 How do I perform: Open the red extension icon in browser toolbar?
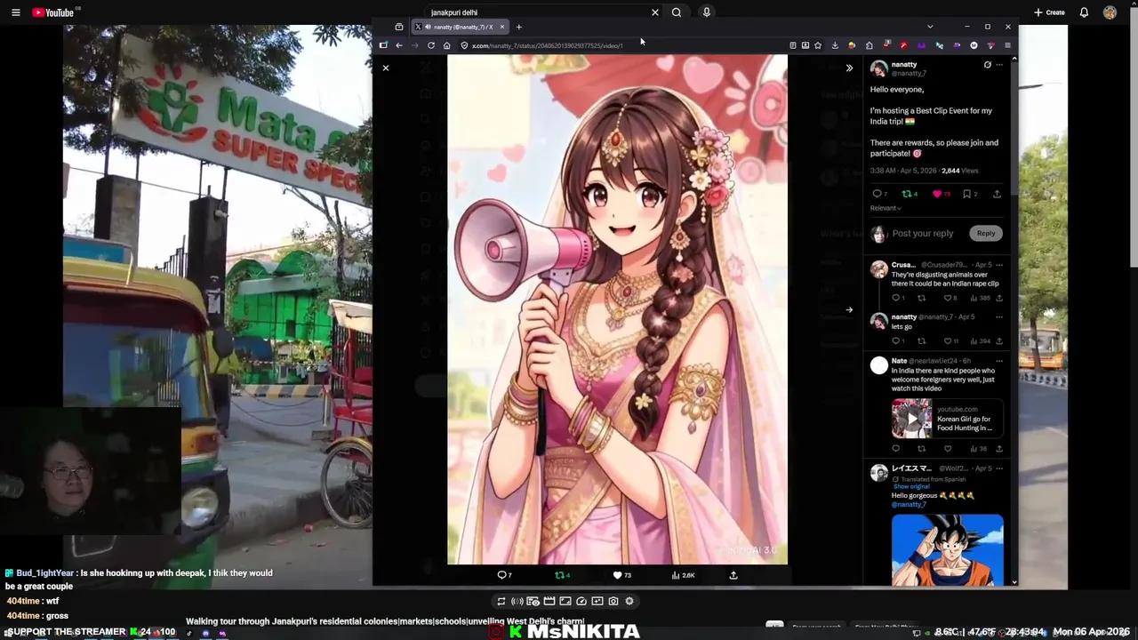(x=903, y=45)
